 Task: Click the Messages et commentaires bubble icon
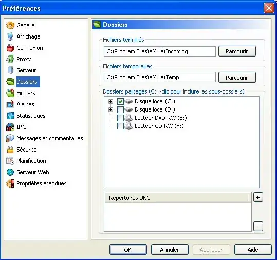[10, 138]
